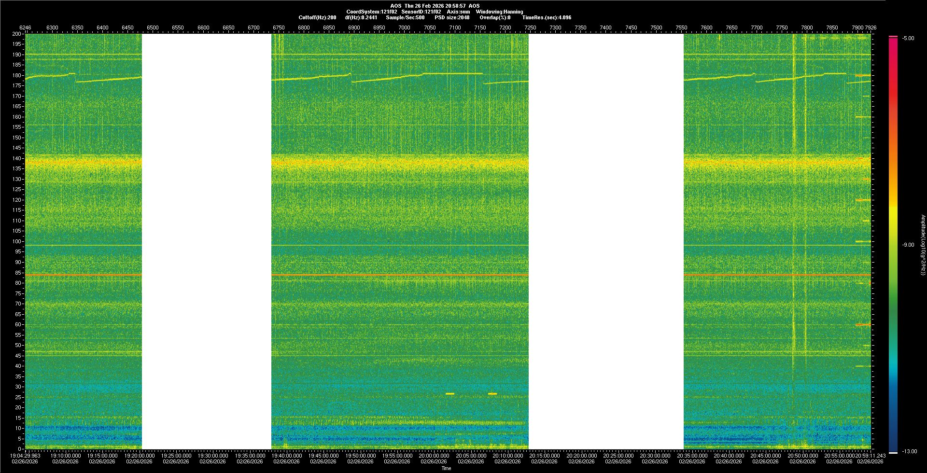Click the df(Hz):0.2441 parameter text
The image size is (927, 473).
[361, 17]
